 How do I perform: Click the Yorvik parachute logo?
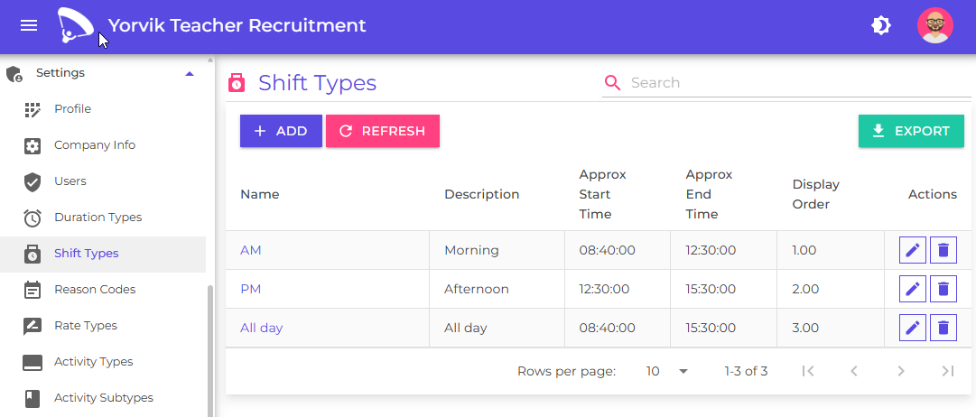click(75, 25)
